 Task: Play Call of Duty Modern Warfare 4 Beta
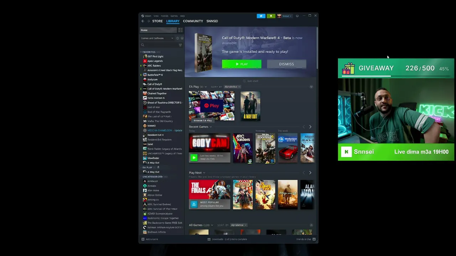[x=242, y=64]
